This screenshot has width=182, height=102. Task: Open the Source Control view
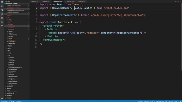[x=2, y=10]
